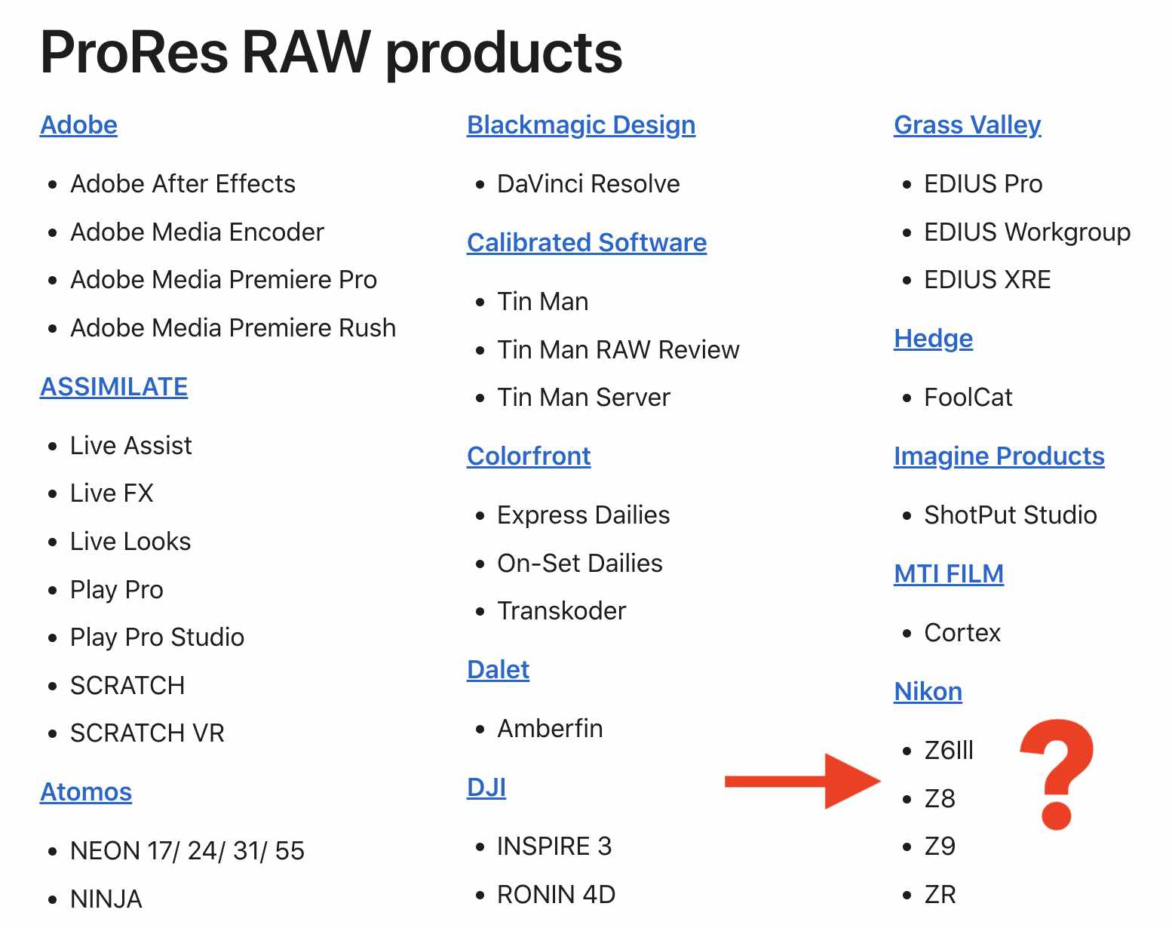
Task: Select the RONIN 4D entry
Action: (x=557, y=895)
